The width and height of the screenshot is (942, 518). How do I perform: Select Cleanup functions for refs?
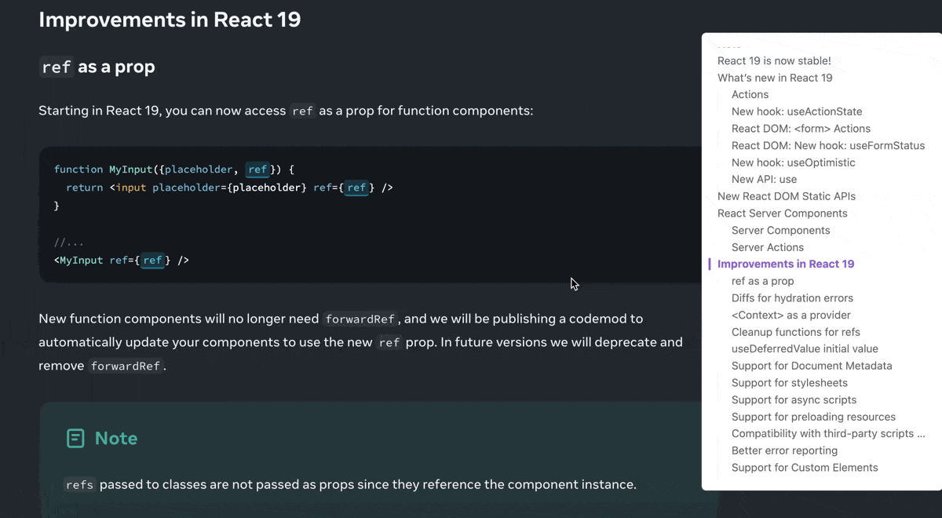796,332
